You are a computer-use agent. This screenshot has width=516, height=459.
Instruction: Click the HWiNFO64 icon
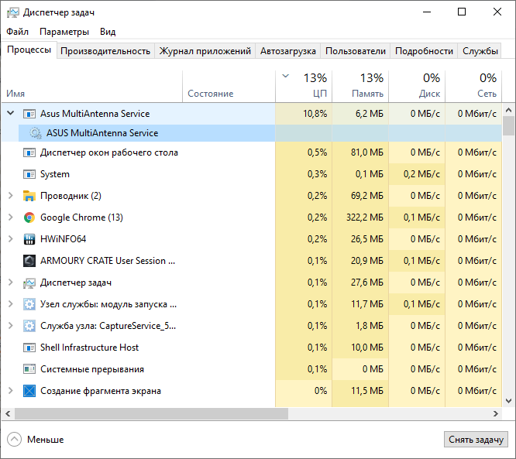tap(29, 239)
